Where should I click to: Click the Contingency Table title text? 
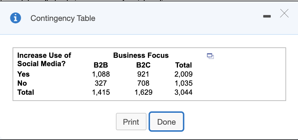point(63,18)
